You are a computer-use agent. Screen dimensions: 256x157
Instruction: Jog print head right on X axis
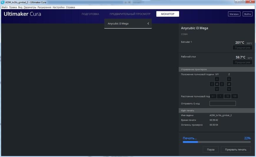(222, 84)
